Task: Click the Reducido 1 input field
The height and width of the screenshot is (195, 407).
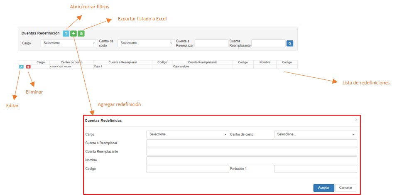Action: click(315, 169)
